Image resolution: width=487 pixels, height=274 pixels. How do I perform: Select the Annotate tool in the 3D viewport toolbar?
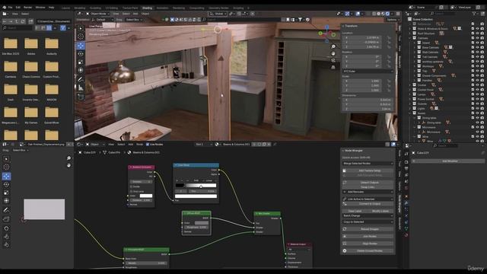click(81, 79)
